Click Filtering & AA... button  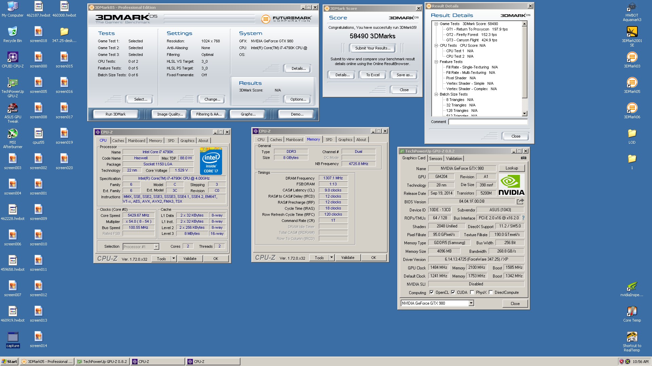pyautogui.click(x=209, y=114)
